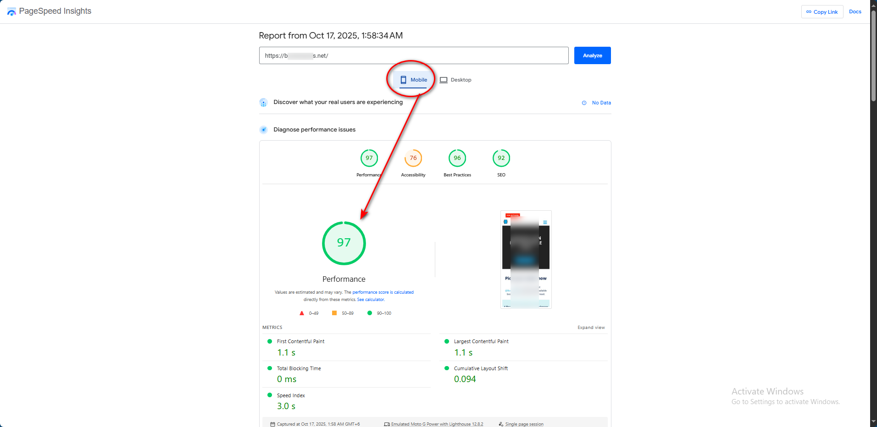Open the See calculator link

click(x=371, y=300)
